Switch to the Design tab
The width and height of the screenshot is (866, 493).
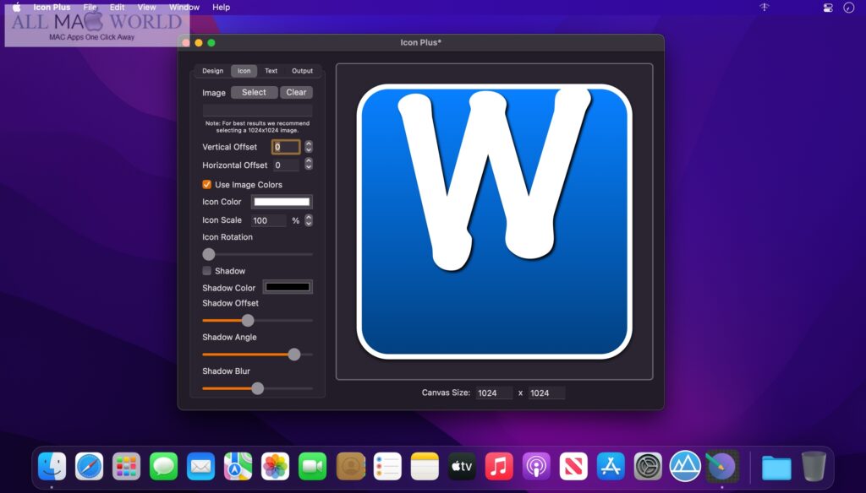pyautogui.click(x=212, y=71)
